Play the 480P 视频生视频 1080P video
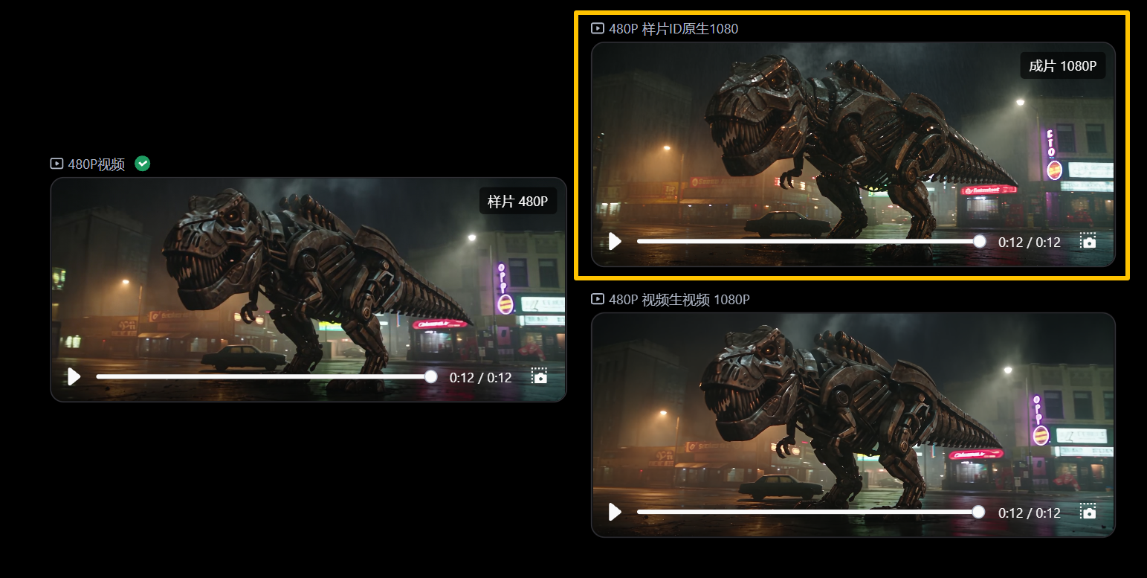 [615, 513]
